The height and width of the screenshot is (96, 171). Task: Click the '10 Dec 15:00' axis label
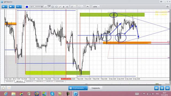pos(112,79)
